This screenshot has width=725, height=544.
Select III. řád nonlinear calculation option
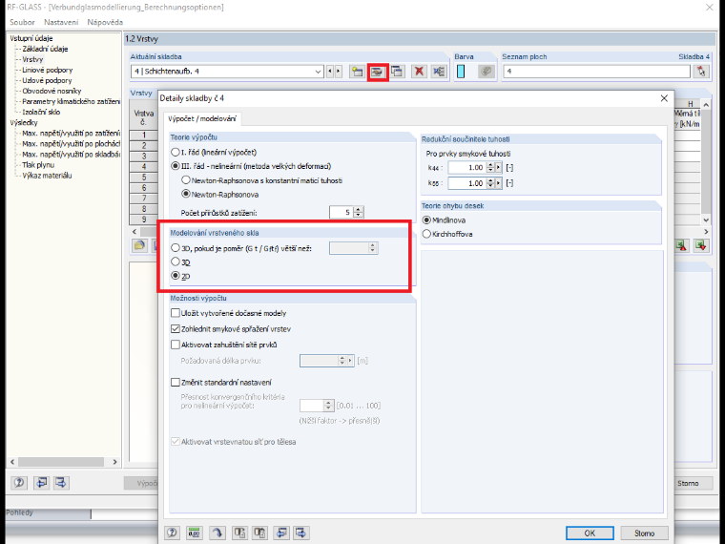[176, 166]
